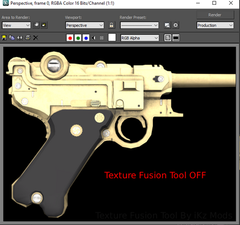The image size is (240, 225).
Task: Toggle the UI display icon
Action: point(176,38)
